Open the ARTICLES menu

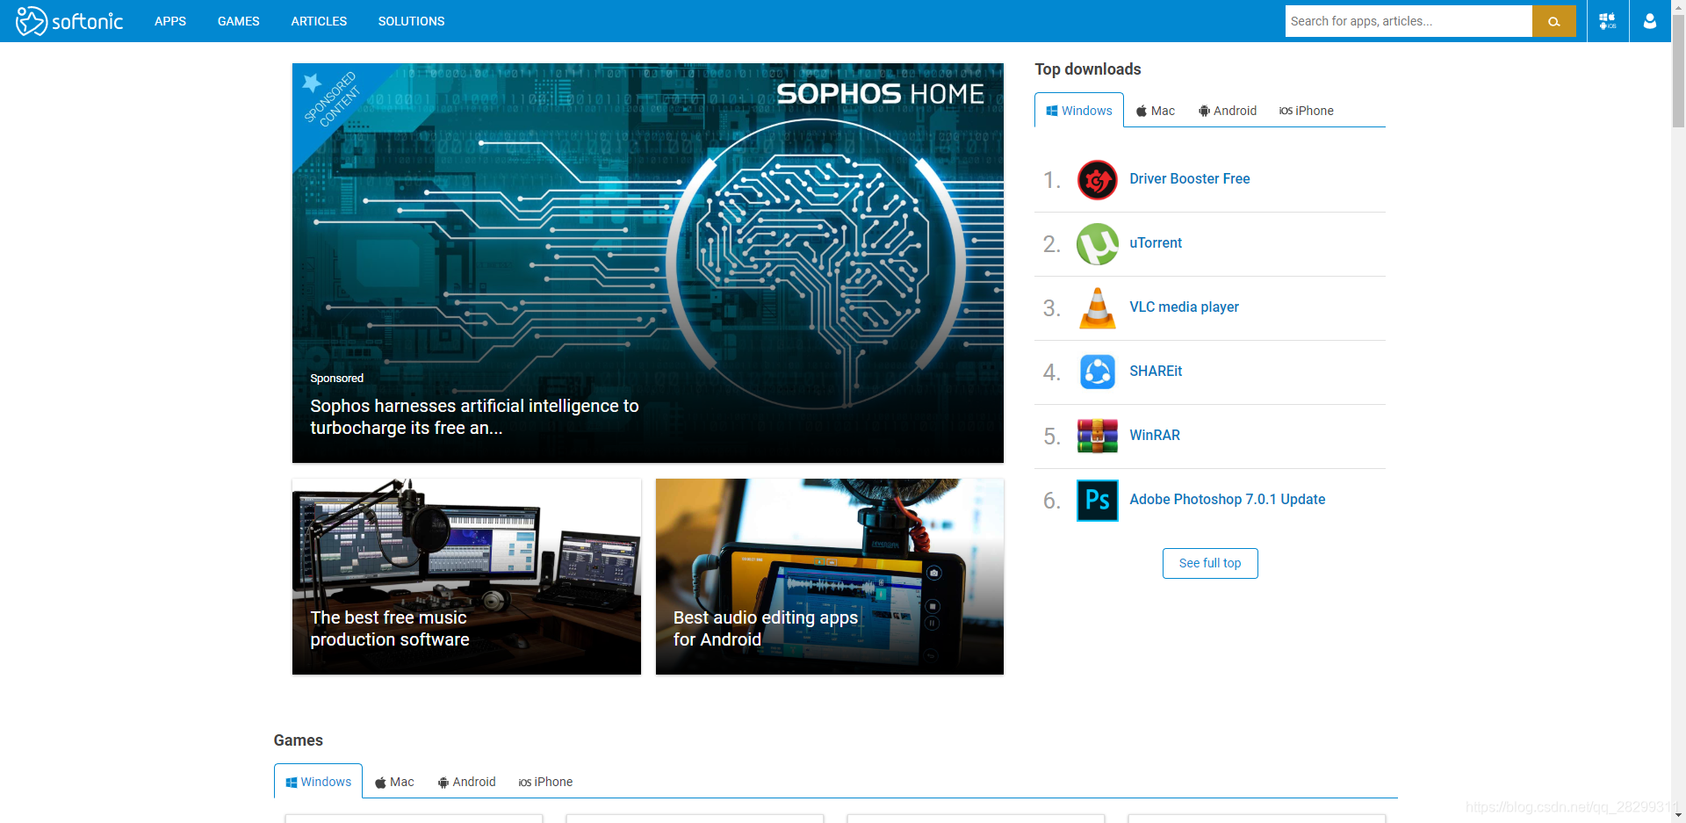(319, 21)
